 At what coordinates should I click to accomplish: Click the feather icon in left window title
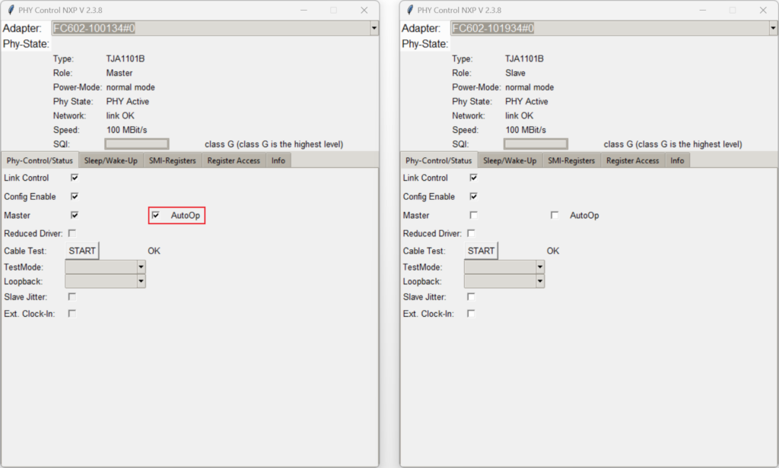11,10
